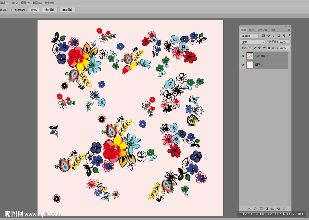This screenshot has height=220, width=309.
Task: Switch to the 历史记录 tab
Action: [263, 30]
